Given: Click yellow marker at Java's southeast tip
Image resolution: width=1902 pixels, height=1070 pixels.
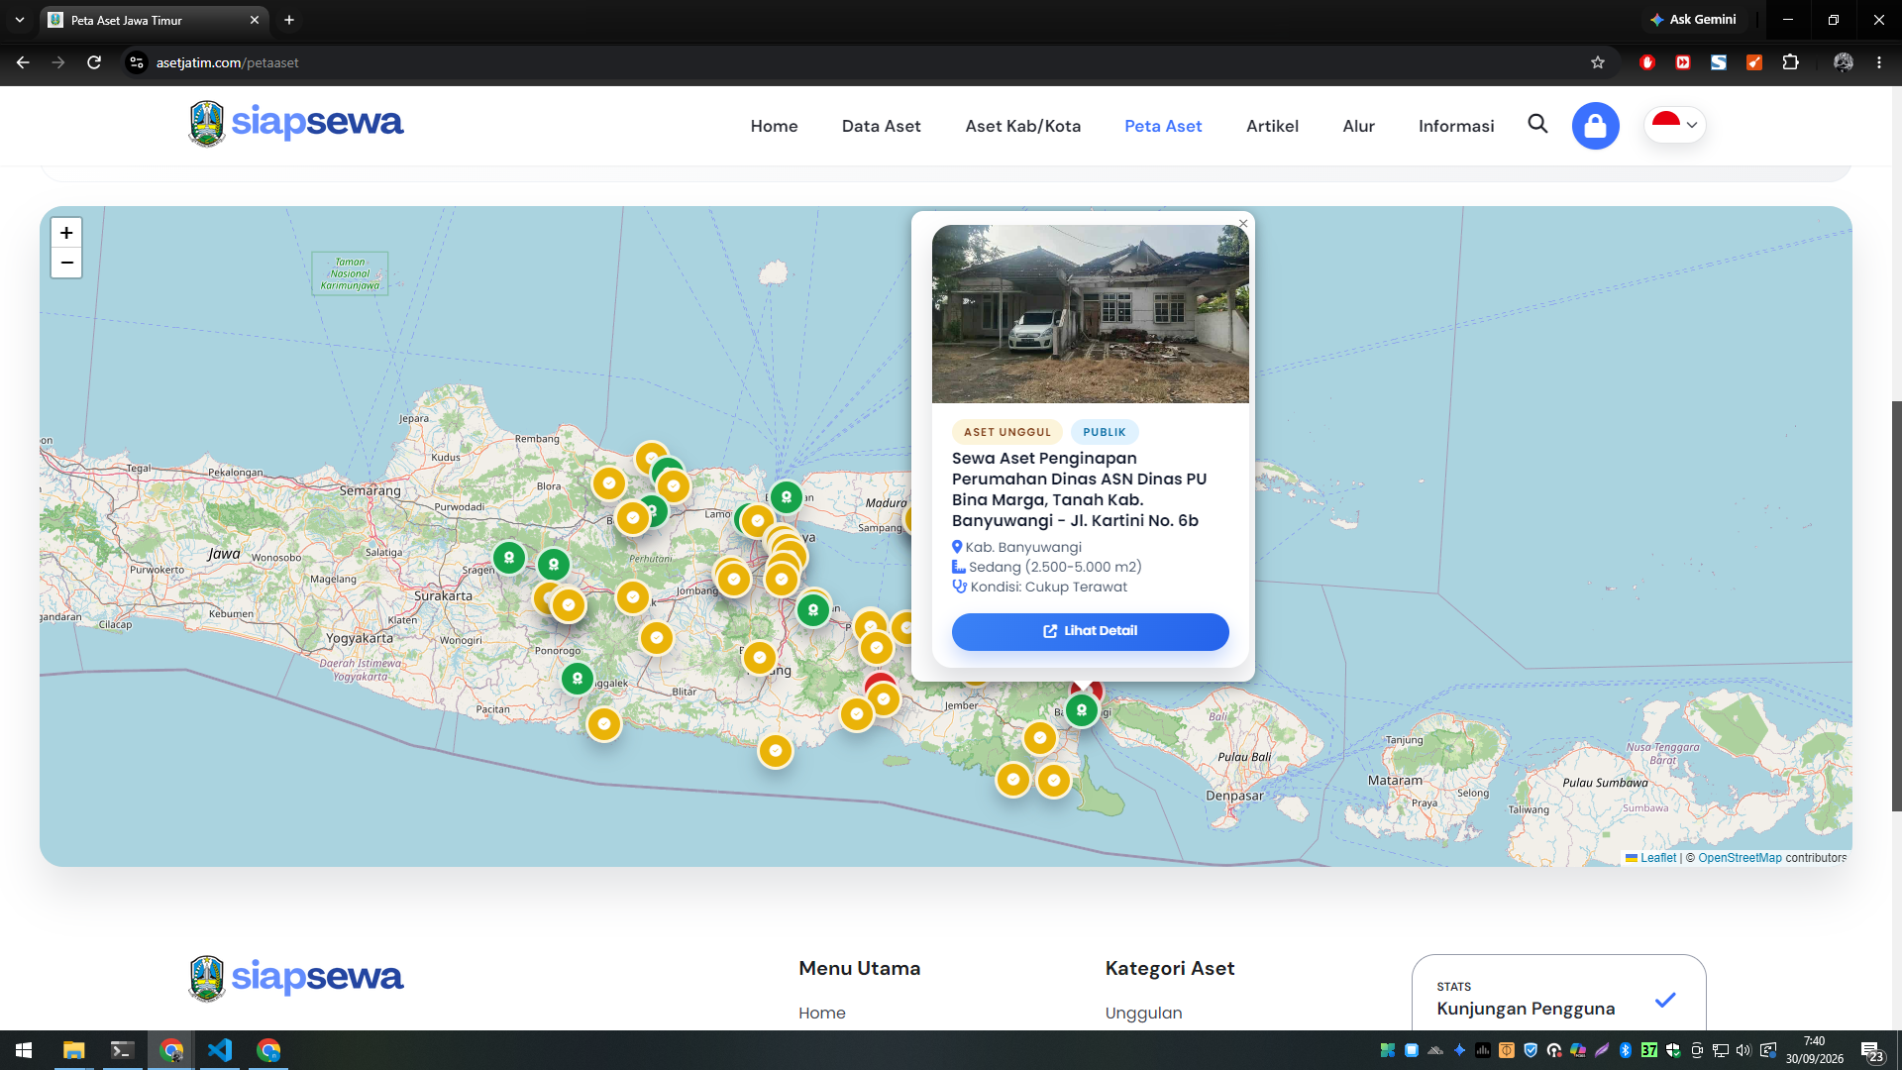Looking at the screenshot, I should (x=1054, y=781).
